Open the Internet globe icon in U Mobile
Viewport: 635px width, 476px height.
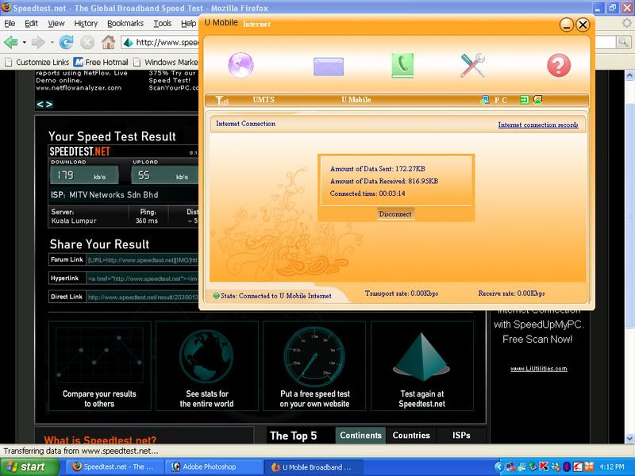241,65
